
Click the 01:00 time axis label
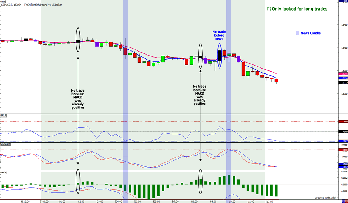[62, 201]
